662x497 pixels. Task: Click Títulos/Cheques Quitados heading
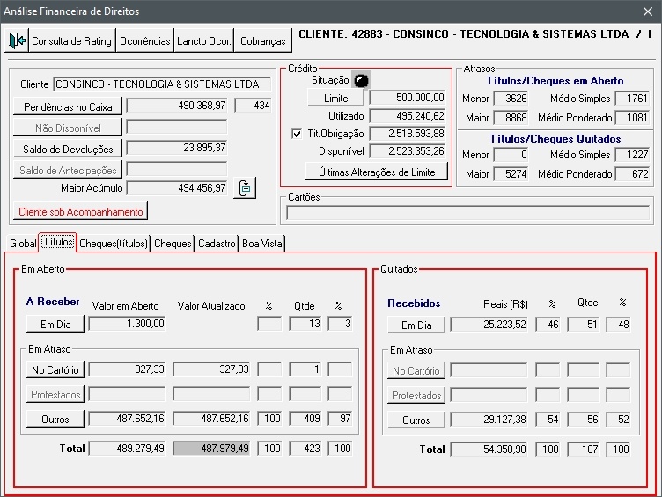click(x=555, y=139)
